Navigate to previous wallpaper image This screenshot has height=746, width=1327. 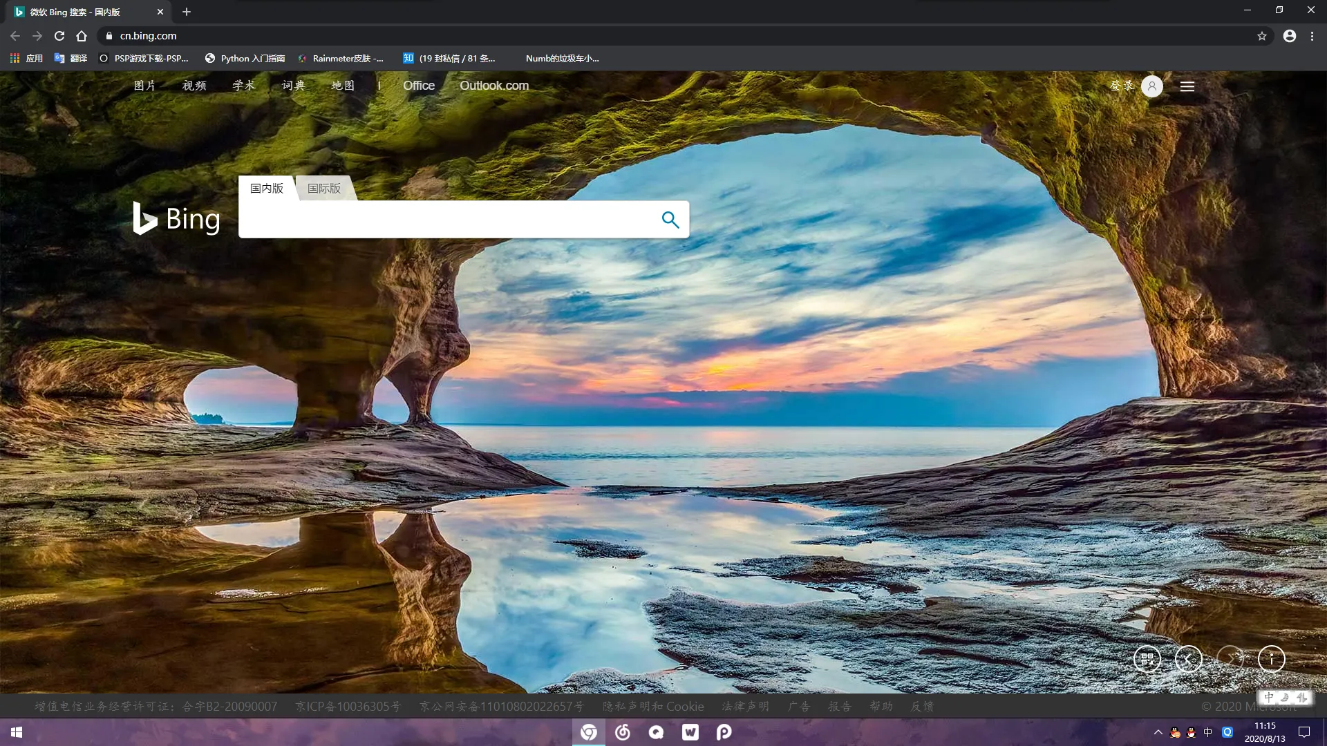(1189, 658)
